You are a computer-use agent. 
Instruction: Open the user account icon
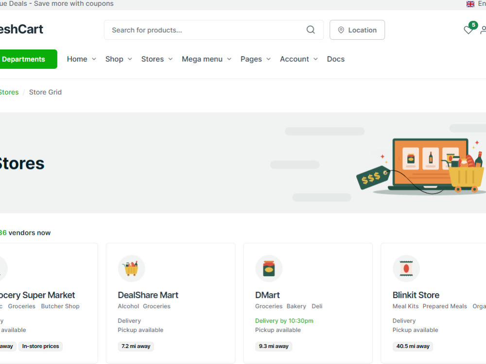[484, 30]
